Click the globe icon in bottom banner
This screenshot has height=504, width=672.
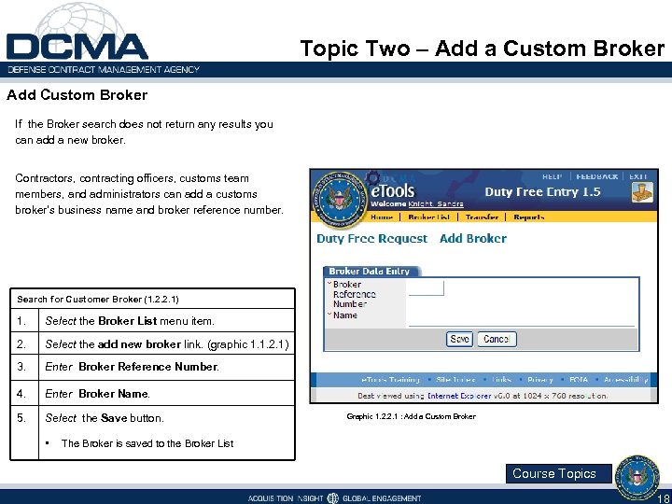click(x=332, y=498)
